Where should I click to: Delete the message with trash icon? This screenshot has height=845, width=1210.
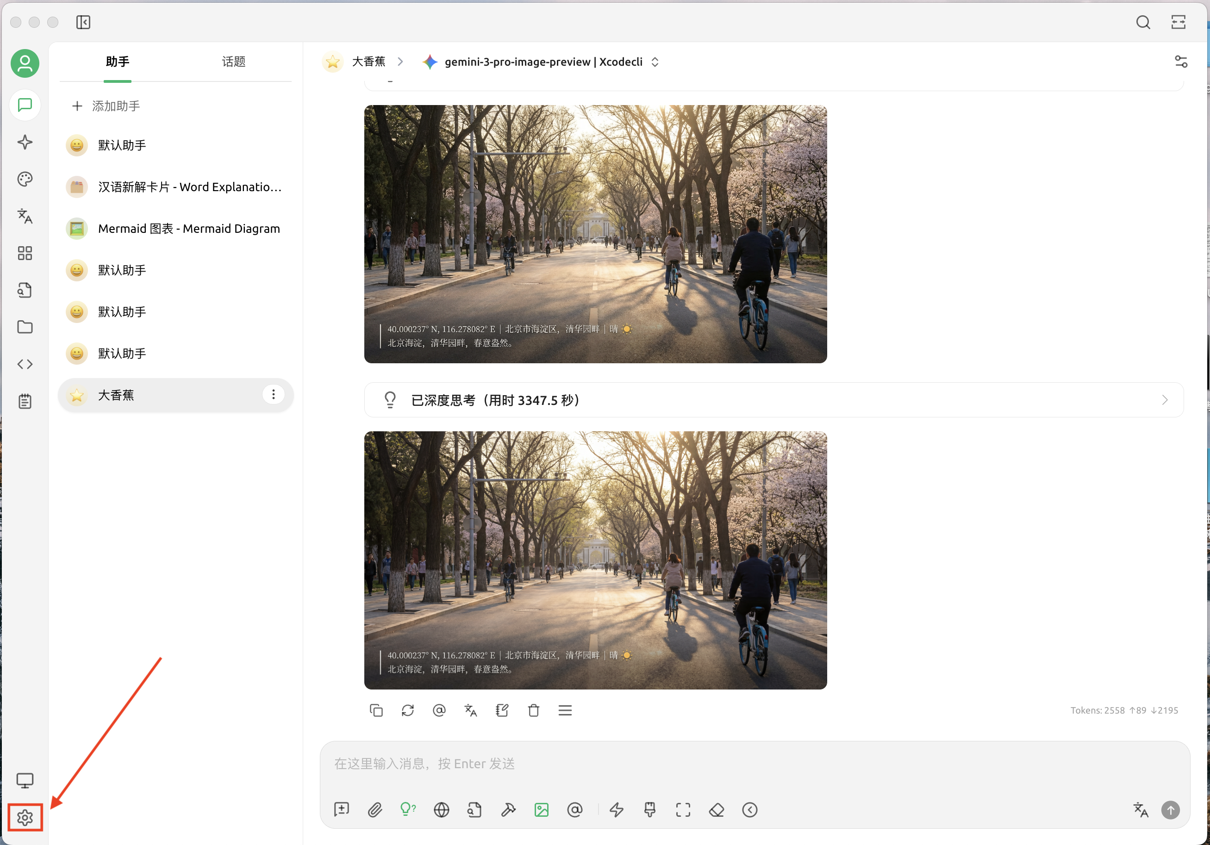pyautogui.click(x=533, y=710)
